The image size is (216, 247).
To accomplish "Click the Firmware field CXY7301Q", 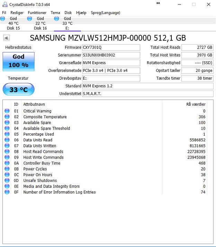I will pos(111,47).
